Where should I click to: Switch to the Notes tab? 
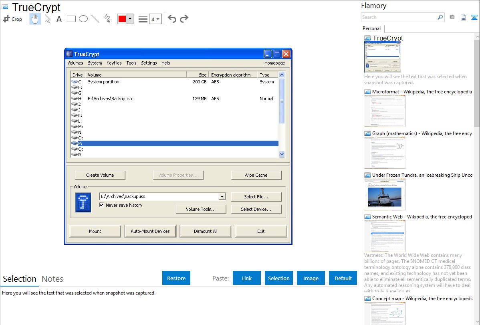point(52,279)
